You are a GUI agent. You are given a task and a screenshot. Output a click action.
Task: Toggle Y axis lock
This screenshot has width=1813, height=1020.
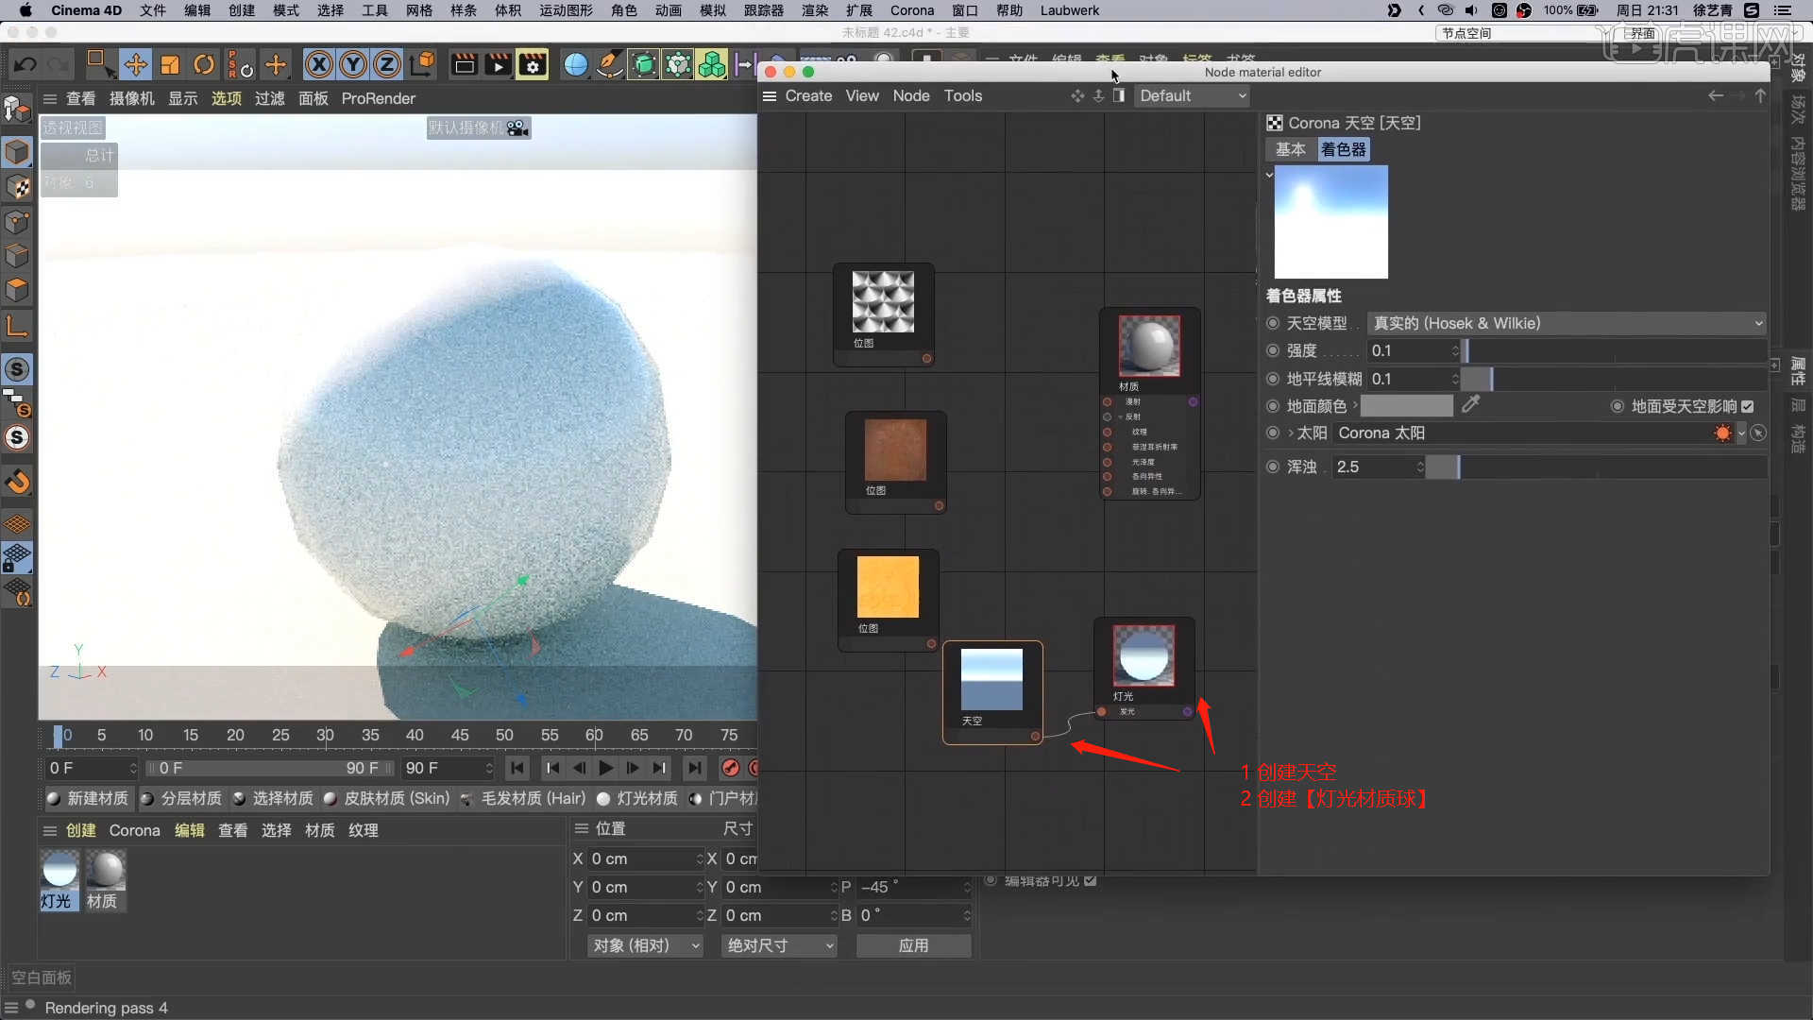click(x=353, y=64)
